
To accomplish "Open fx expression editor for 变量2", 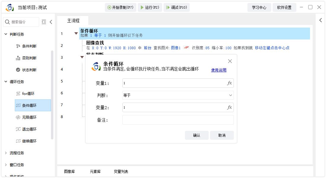I will pyautogui.click(x=229, y=107).
